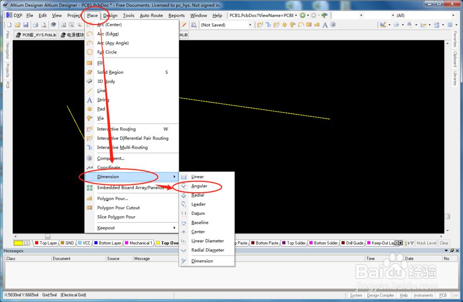
Task: Click the Open file folder icon
Action: coord(18,25)
